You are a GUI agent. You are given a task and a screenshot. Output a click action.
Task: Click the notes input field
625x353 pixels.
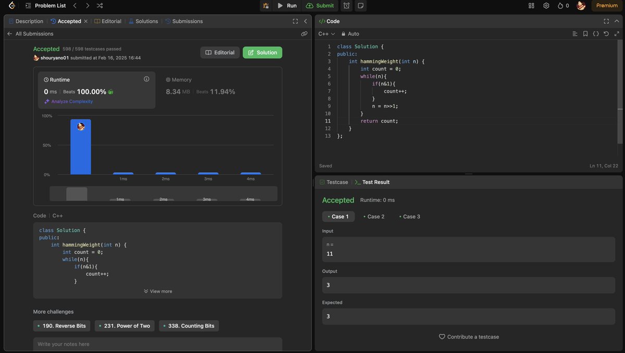(158, 344)
